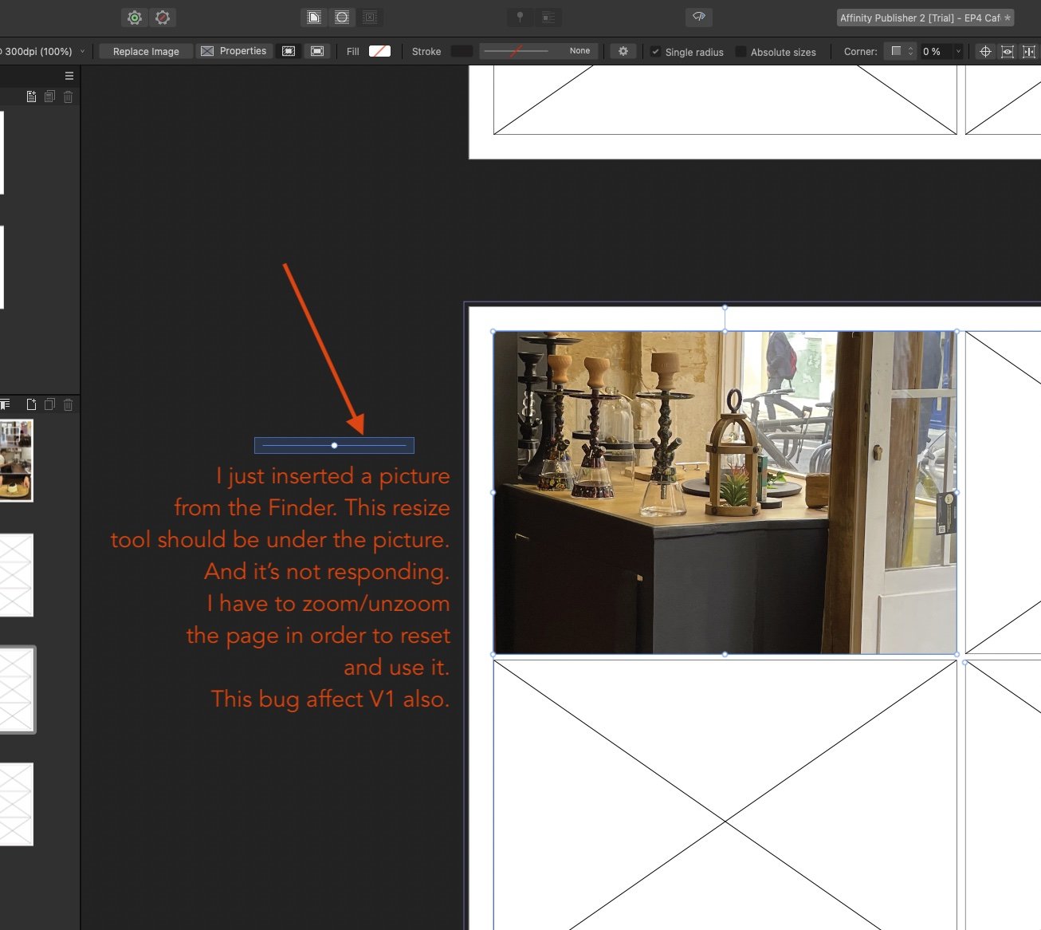Expand the zoom level dropdown near 300dpi
Viewport: 1041px width, 930px height.
point(81,50)
